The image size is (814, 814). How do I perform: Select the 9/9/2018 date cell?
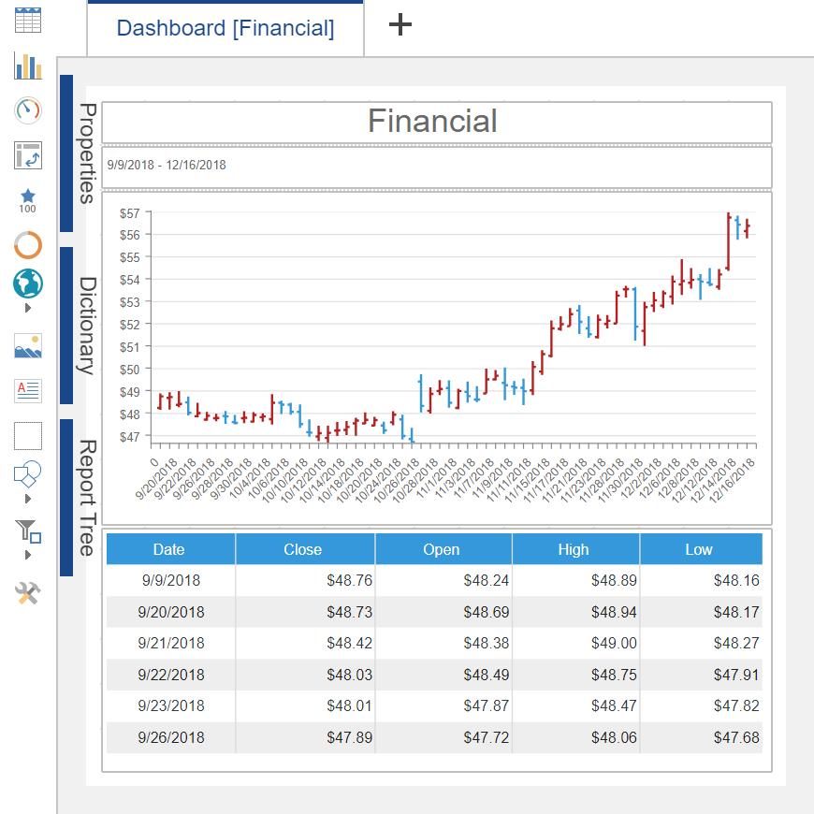(171, 580)
